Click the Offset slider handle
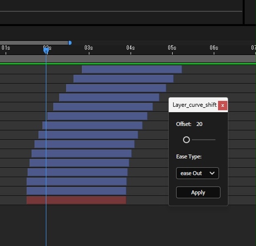 186,140
